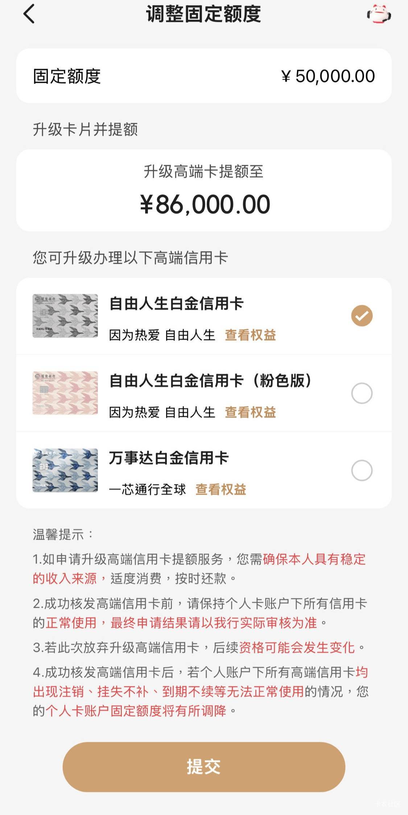Tap the 万事达白金信用卡 card title
Viewport: 408px width, 815px height.
click(x=169, y=458)
